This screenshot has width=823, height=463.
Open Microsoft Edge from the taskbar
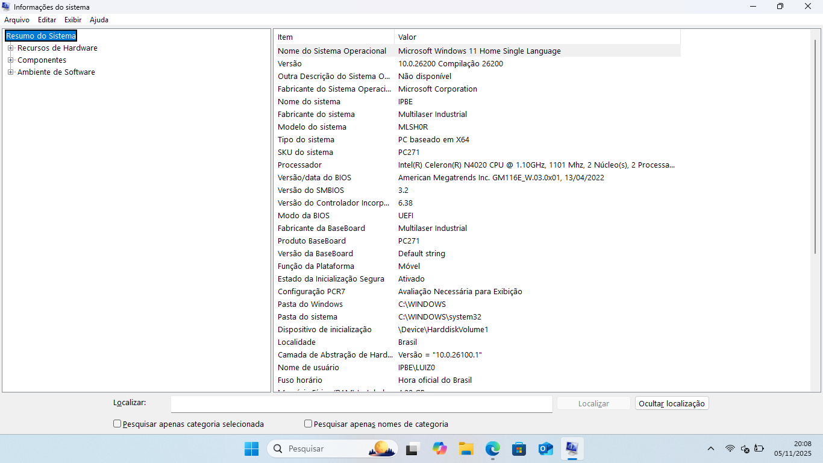(x=493, y=449)
